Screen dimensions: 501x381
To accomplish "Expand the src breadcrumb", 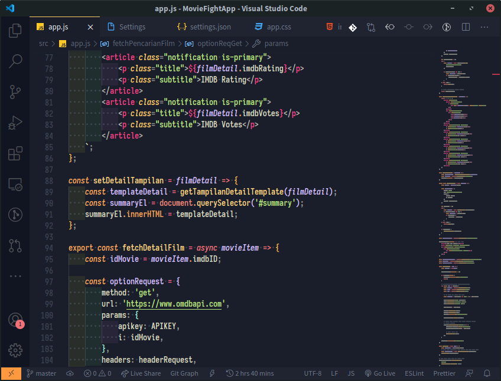I will (43, 43).
